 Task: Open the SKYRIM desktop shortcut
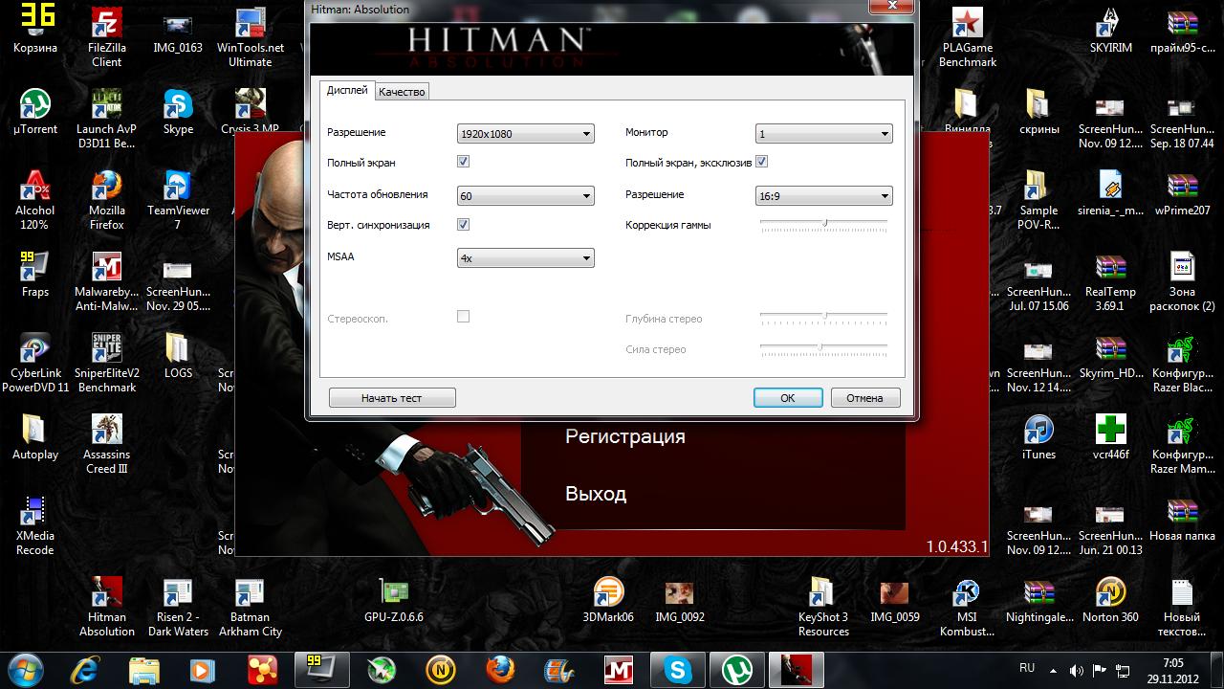tap(1110, 24)
